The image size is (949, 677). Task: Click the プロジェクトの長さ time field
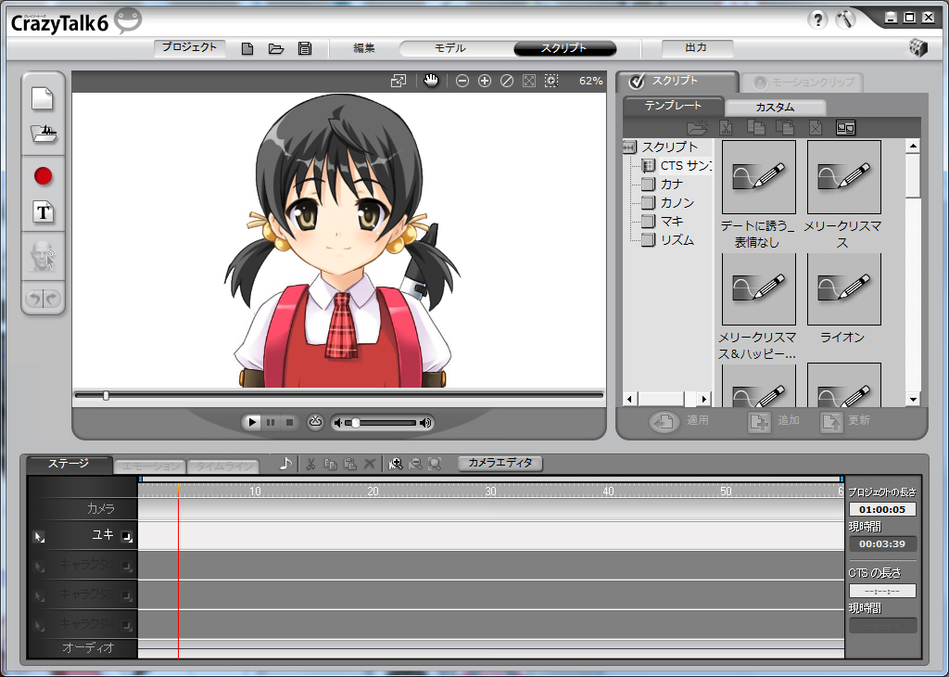(882, 509)
